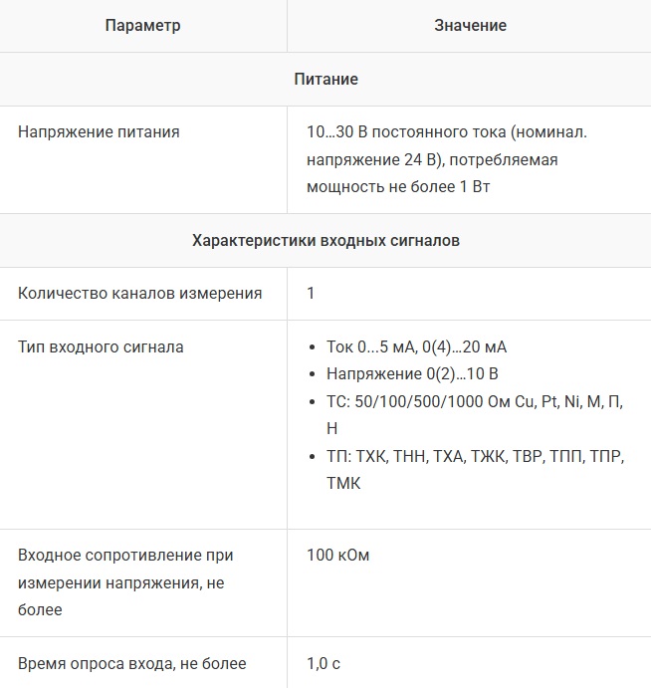Select the Характеристики входных сигналов heading
The width and height of the screenshot is (651, 688).
coord(325,240)
